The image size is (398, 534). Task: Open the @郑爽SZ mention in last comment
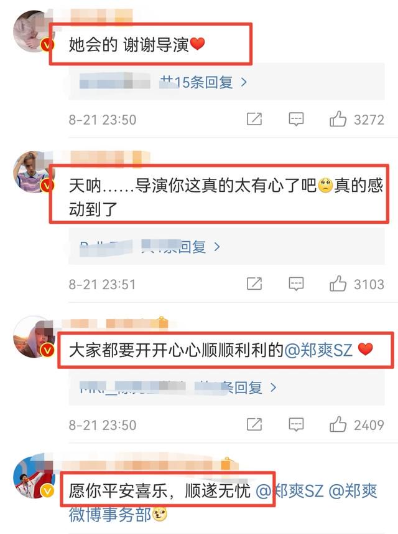point(290,491)
